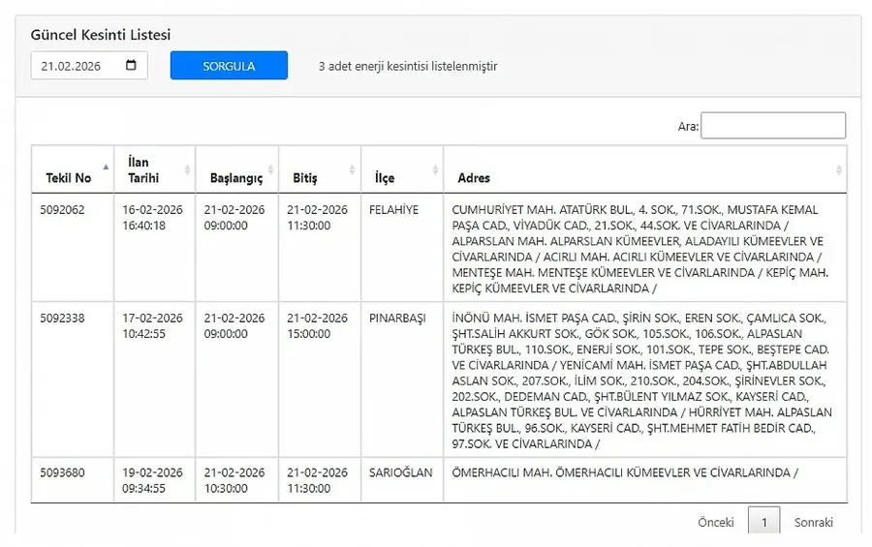The image size is (872, 547).
Task: Sort by Başlangıç using its sort icon
Action: 271,169
